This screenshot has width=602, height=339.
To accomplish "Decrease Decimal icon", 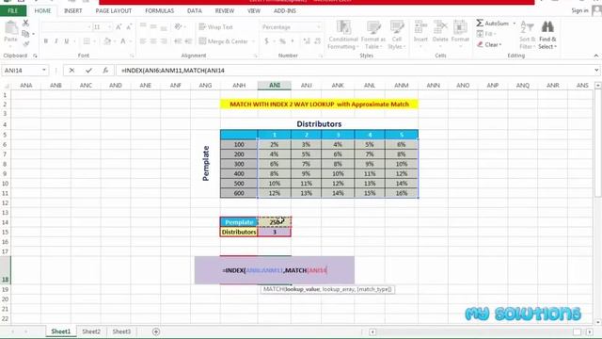I will [x=318, y=41].
